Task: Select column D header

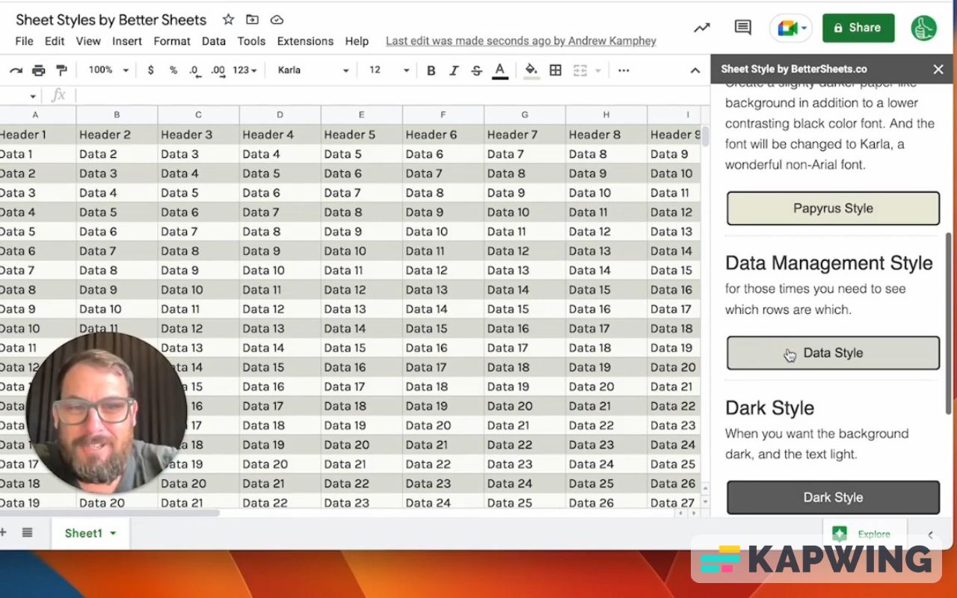Action: click(x=280, y=115)
